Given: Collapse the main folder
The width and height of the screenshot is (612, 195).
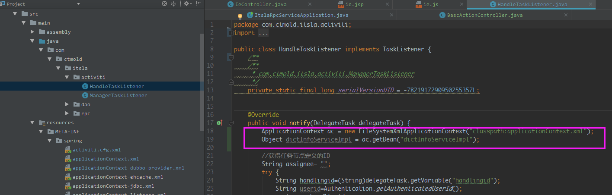Looking at the screenshot, I should pos(23,23).
